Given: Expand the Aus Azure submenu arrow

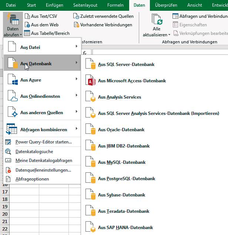Looking at the screenshot, I should tap(77, 79).
